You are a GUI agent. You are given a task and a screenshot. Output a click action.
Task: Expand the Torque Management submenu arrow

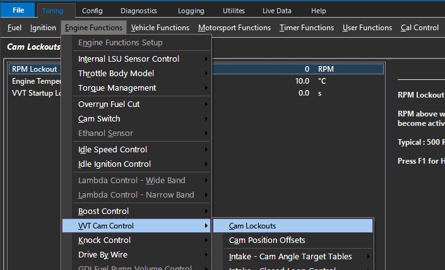point(206,88)
